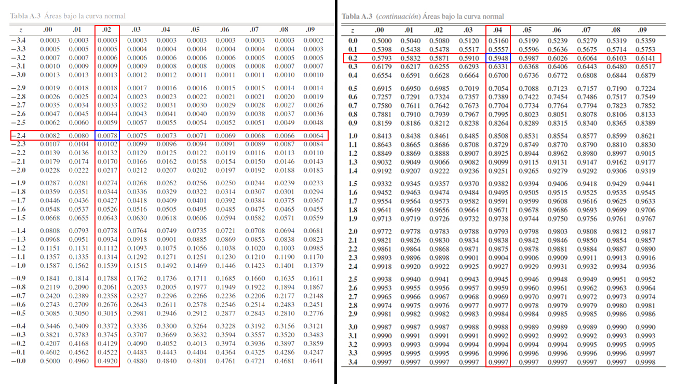Click 0.9952 in row 2.5

645,280
